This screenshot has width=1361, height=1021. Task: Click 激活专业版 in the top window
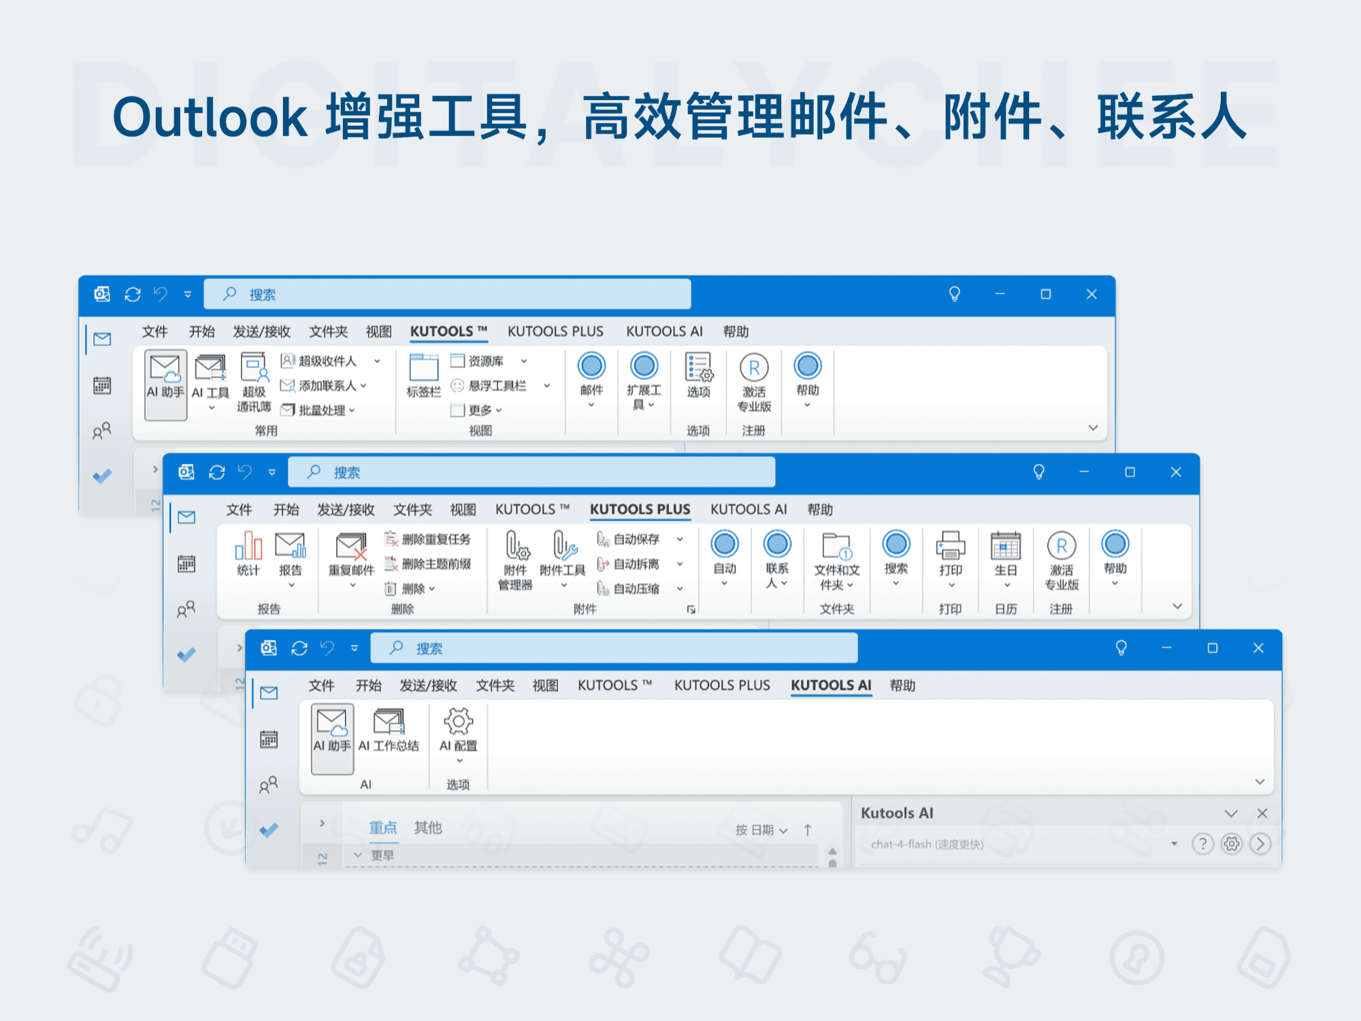point(754,382)
